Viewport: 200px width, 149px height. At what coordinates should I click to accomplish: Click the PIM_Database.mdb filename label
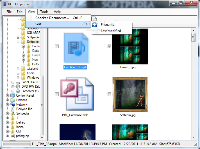pos(75,115)
